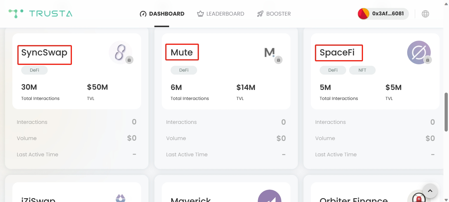This screenshot has height=202, width=449.
Task: Switch to the Dashboard tab
Action: (x=162, y=14)
